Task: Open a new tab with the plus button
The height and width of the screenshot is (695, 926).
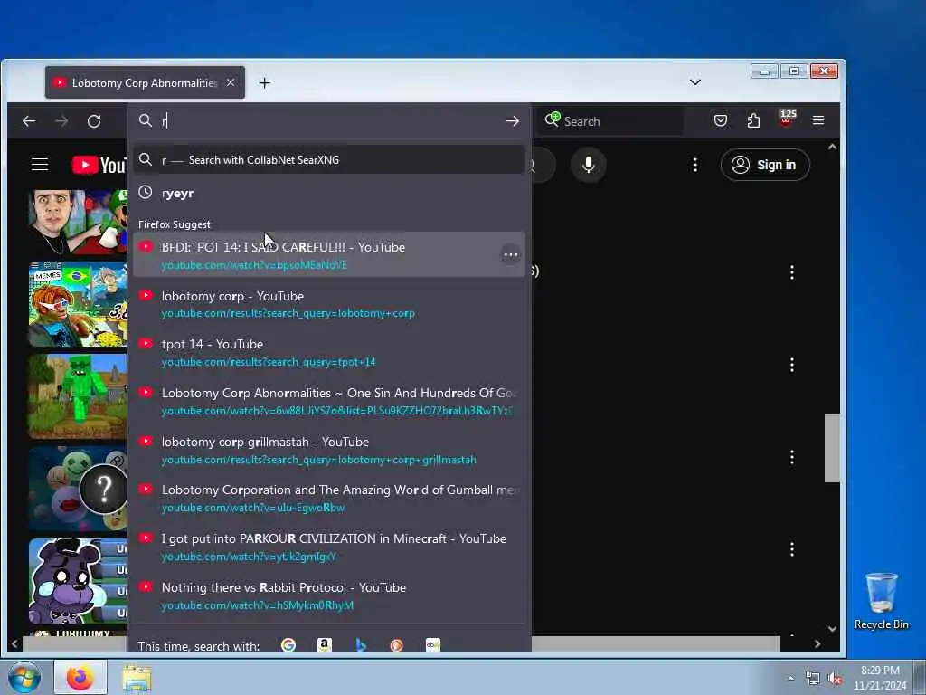Action: pos(265,83)
